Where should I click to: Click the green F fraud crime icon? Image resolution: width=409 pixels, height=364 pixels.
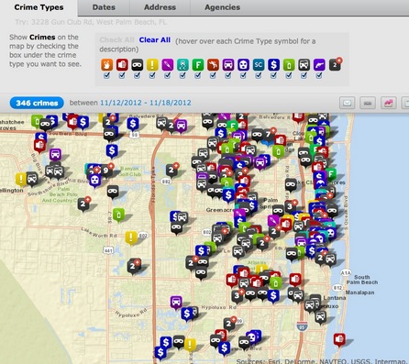tap(198, 65)
